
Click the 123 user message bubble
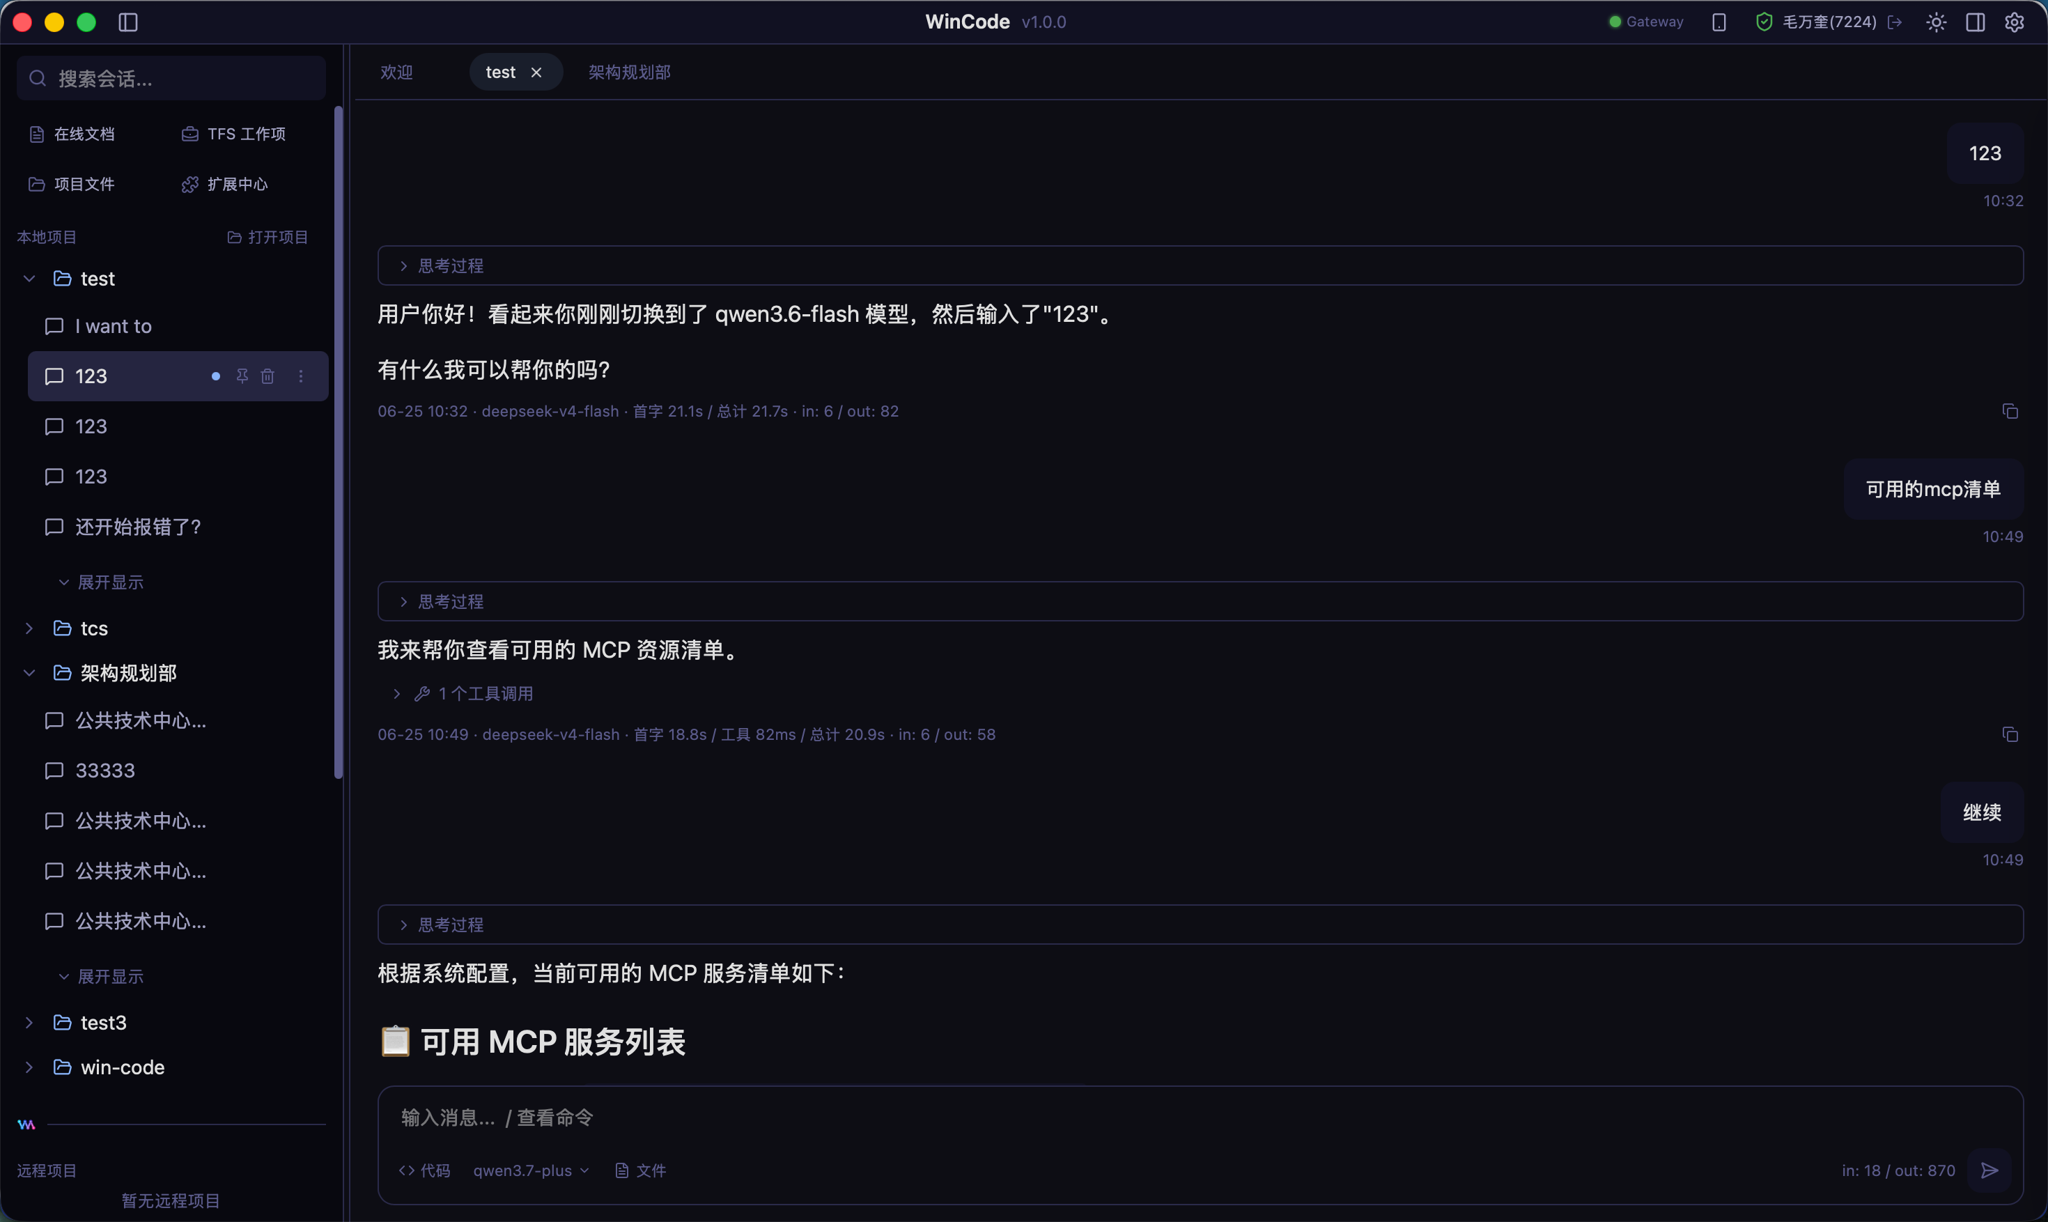[1985, 153]
